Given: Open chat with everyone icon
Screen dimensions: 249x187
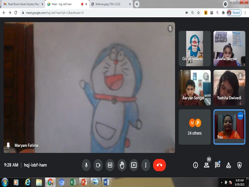Looking at the screenshot, I should click(217, 165).
